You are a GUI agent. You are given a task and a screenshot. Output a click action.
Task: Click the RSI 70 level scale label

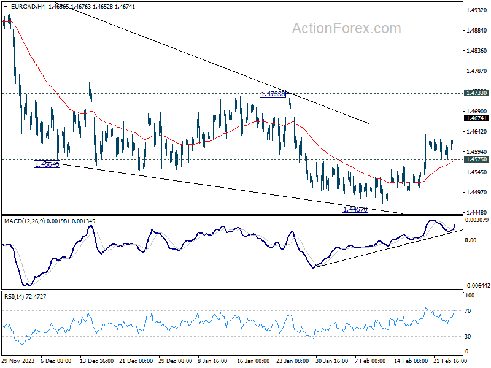coord(468,311)
